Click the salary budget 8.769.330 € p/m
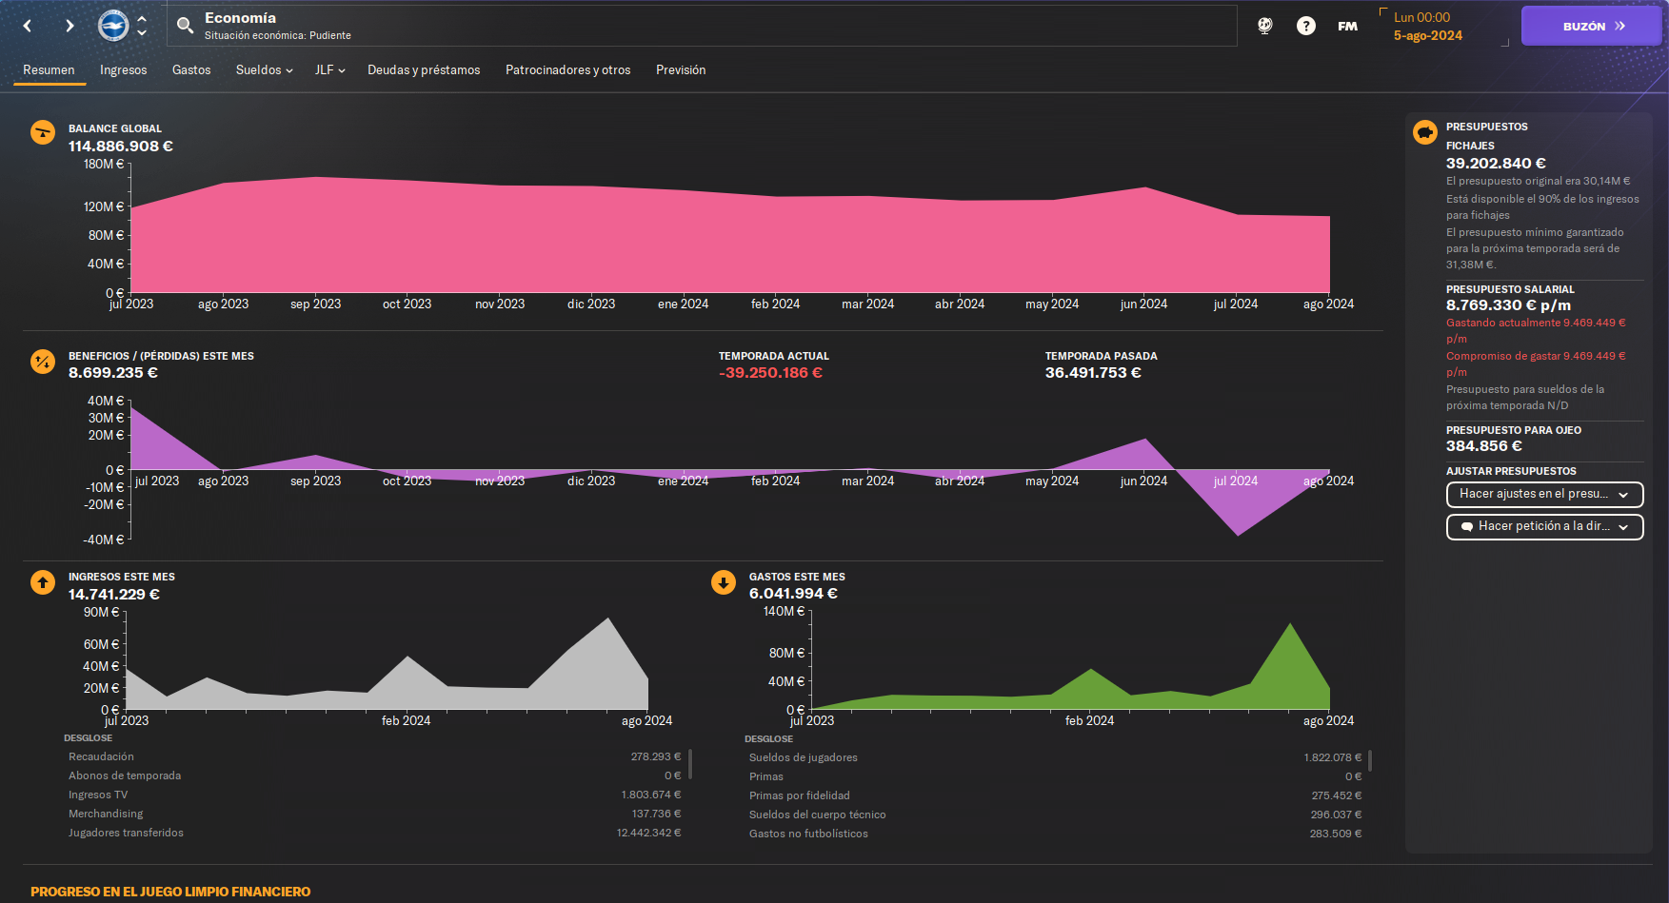 [1508, 304]
